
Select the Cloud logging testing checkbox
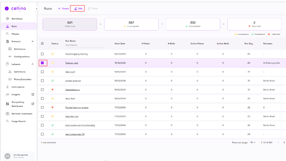pyautogui.click(x=42, y=54)
